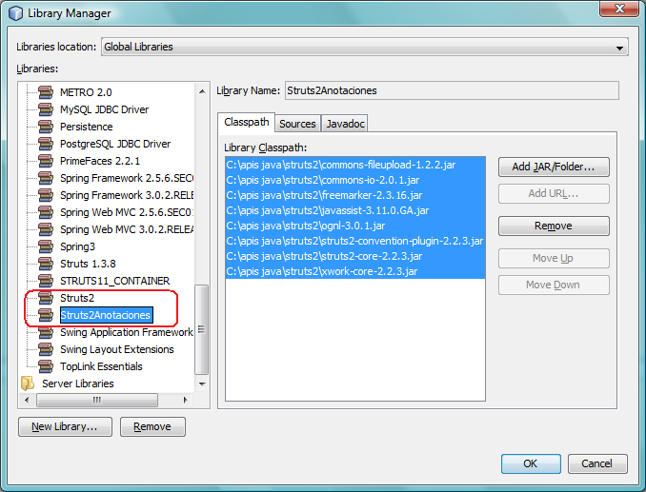The width and height of the screenshot is (646, 492).
Task: Click the Struts 1.3.8 library icon
Action: point(46,264)
